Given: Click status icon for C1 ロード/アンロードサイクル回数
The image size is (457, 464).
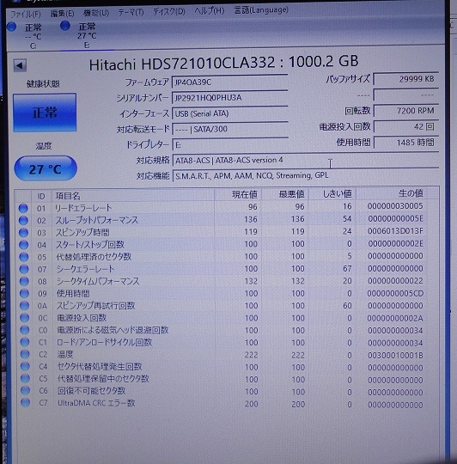Looking at the screenshot, I should 25,342.
